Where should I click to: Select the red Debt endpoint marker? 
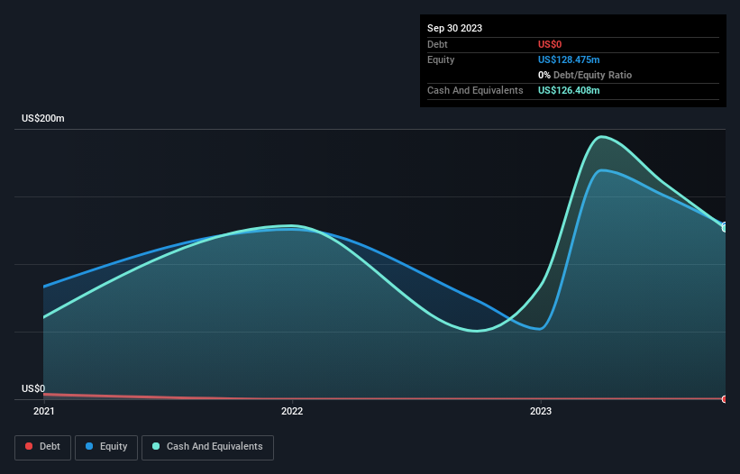pos(725,399)
